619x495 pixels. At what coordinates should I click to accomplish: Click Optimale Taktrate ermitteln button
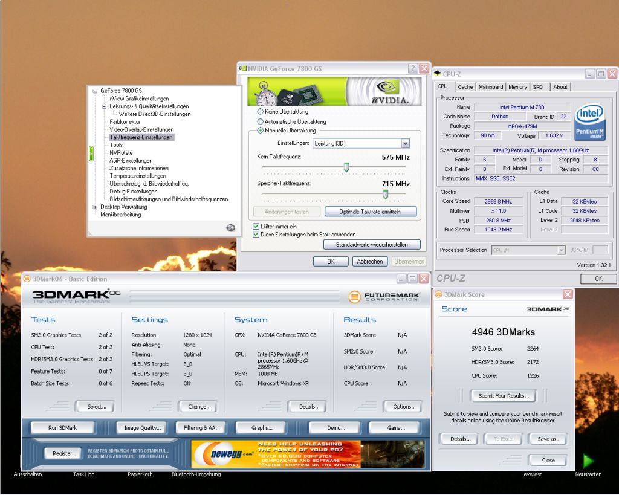click(x=371, y=212)
